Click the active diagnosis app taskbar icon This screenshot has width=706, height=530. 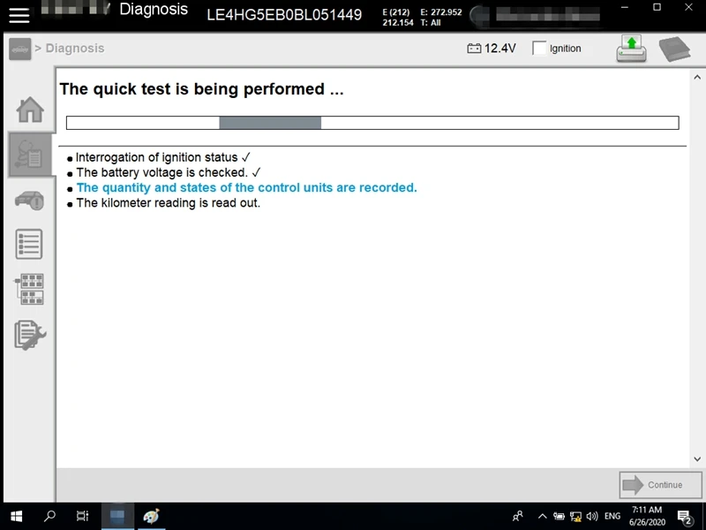[117, 516]
